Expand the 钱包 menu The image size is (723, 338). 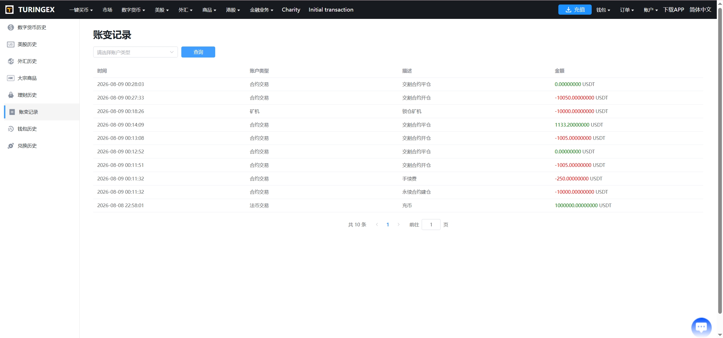tap(603, 10)
